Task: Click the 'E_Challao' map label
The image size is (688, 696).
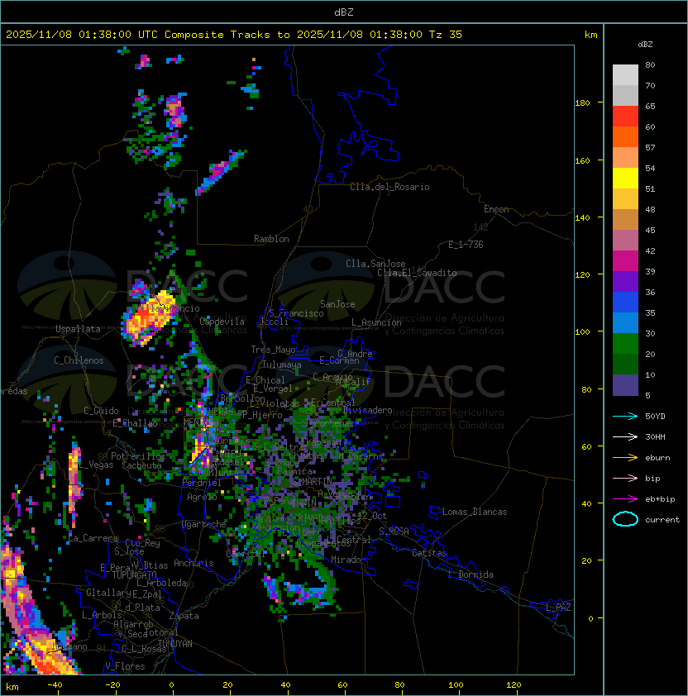Action: point(135,423)
